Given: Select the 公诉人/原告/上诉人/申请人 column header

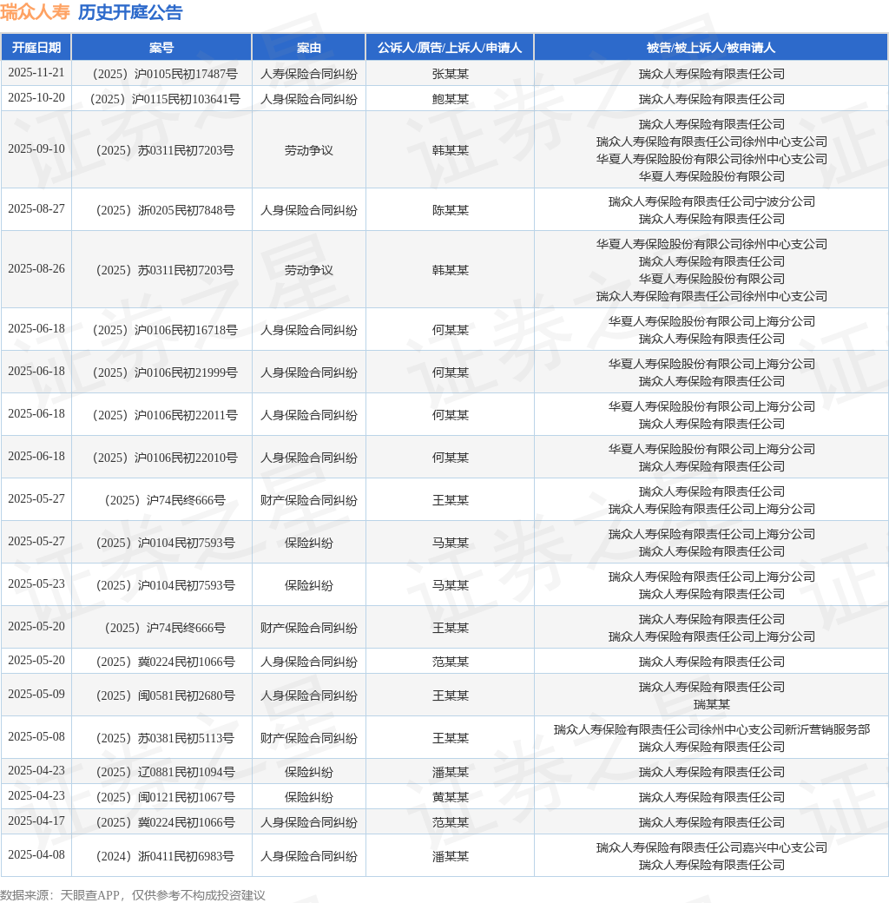Looking at the screenshot, I should [x=450, y=48].
